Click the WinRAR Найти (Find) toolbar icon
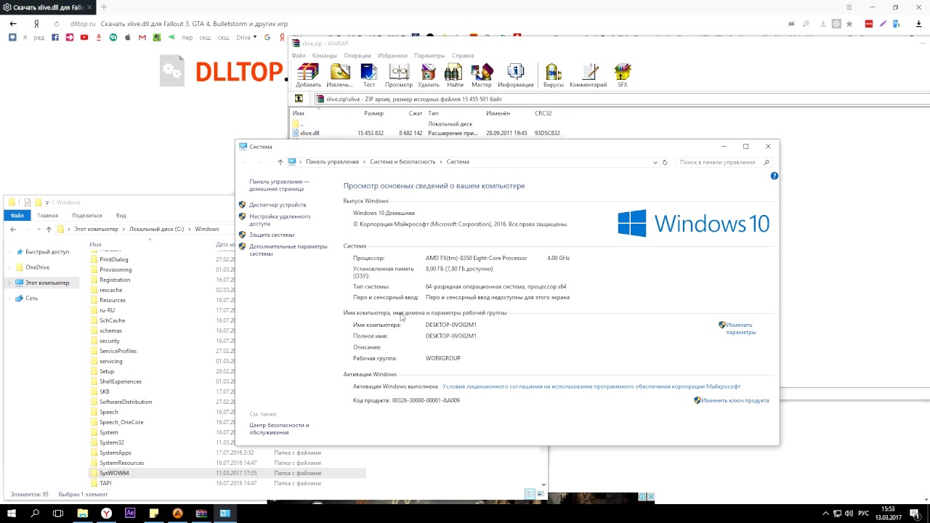 [x=455, y=76]
